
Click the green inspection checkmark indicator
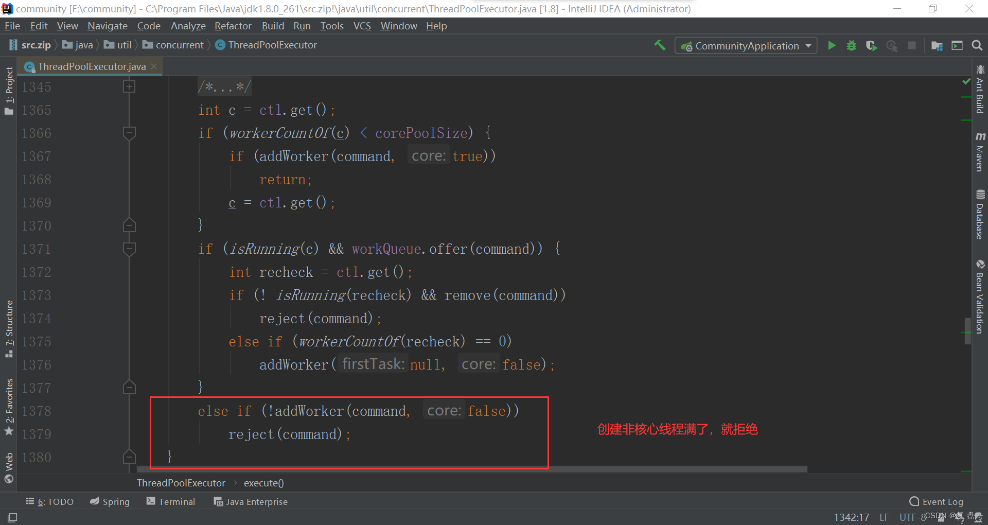(966, 81)
